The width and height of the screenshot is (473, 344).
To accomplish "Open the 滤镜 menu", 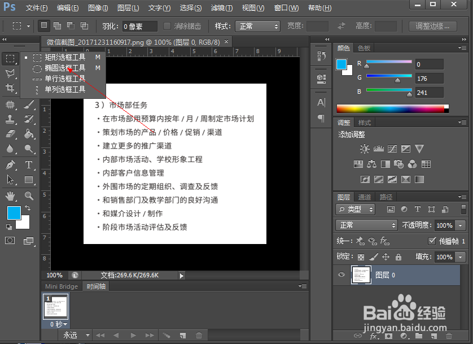I will (220, 8).
